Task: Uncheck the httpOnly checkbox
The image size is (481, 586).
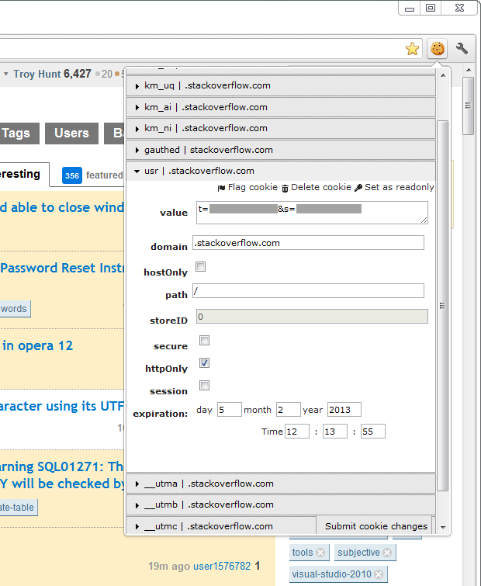Action: pos(204,362)
